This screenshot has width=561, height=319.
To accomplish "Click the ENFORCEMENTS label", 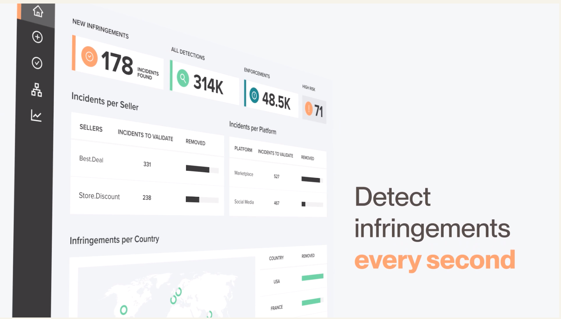I will [x=257, y=73].
